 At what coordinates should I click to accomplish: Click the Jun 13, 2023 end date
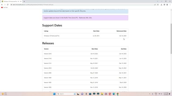123,58
